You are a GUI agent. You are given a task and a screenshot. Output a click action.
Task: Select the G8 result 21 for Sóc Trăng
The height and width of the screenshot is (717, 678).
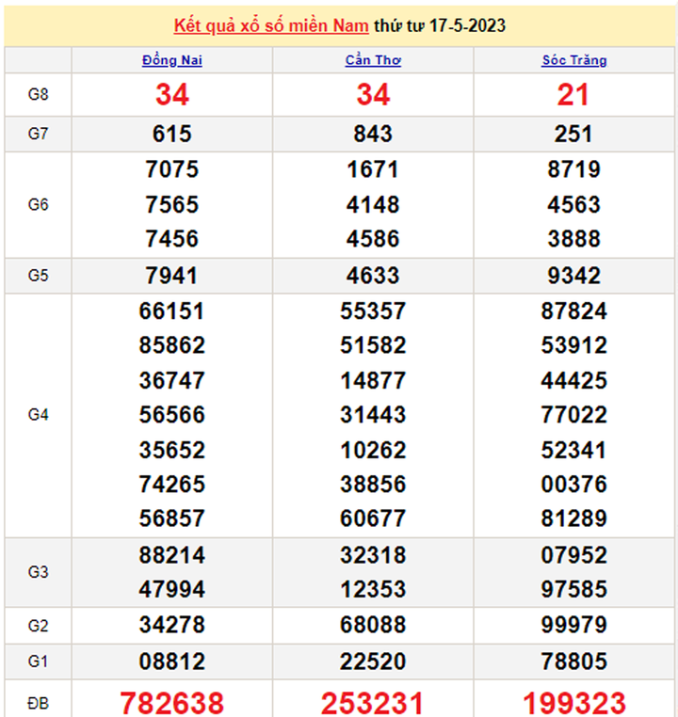(x=573, y=95)
